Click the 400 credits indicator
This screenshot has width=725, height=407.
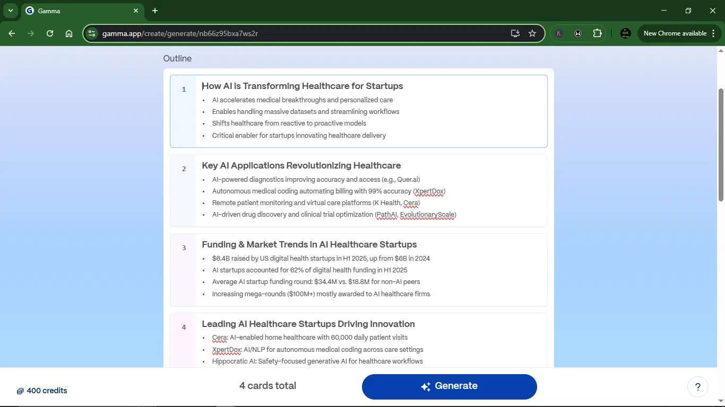click(42, 391)
